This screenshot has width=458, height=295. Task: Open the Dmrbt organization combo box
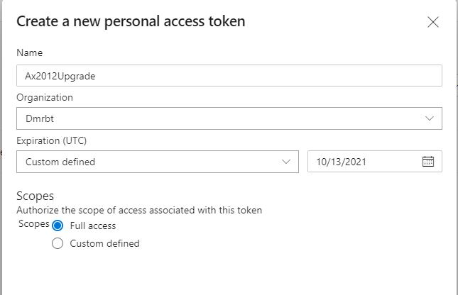point(229,118)
